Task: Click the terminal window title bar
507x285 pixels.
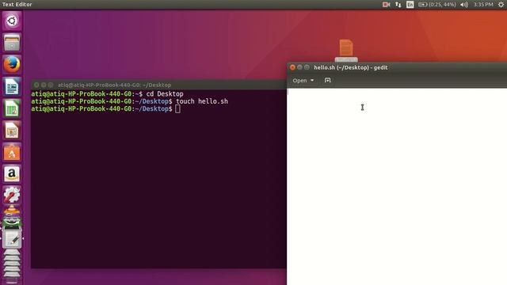Action: [x=158, y=85]
